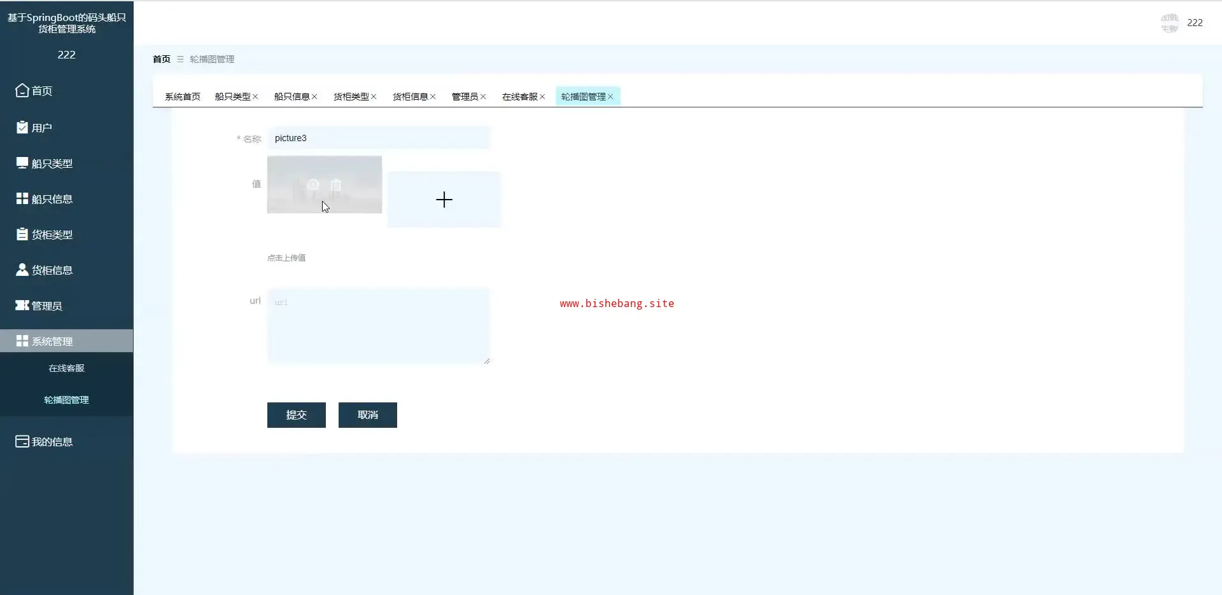Open 船只信息 in the sidebar

coord(66,198)
